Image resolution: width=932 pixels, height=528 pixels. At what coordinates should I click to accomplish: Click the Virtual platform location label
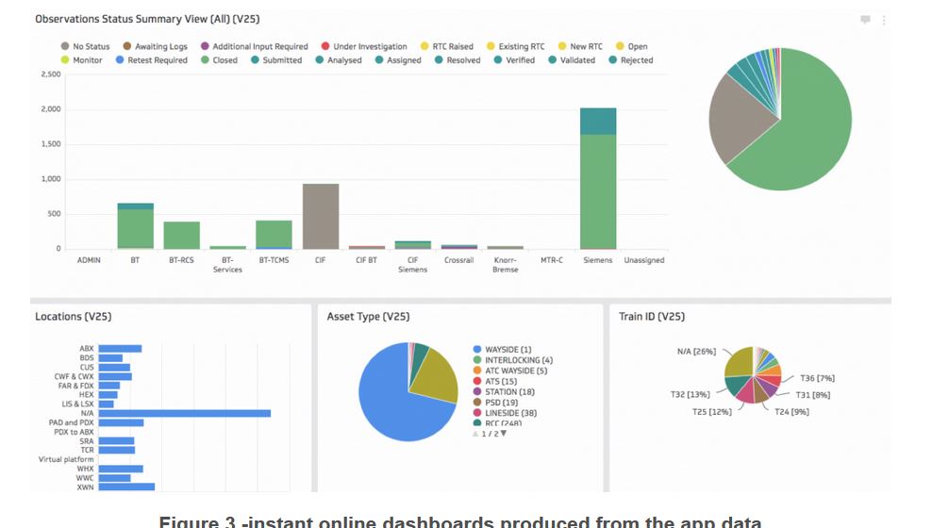pyautogui.click(x=66, y=460)
